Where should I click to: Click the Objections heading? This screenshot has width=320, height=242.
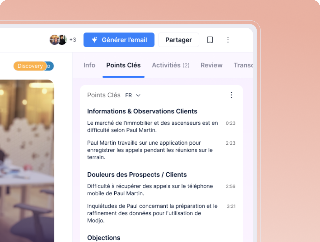pyautogui.click(x=104, y=238)
